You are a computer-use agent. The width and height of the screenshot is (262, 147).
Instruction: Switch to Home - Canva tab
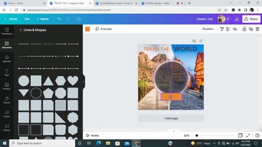[24, 3]
